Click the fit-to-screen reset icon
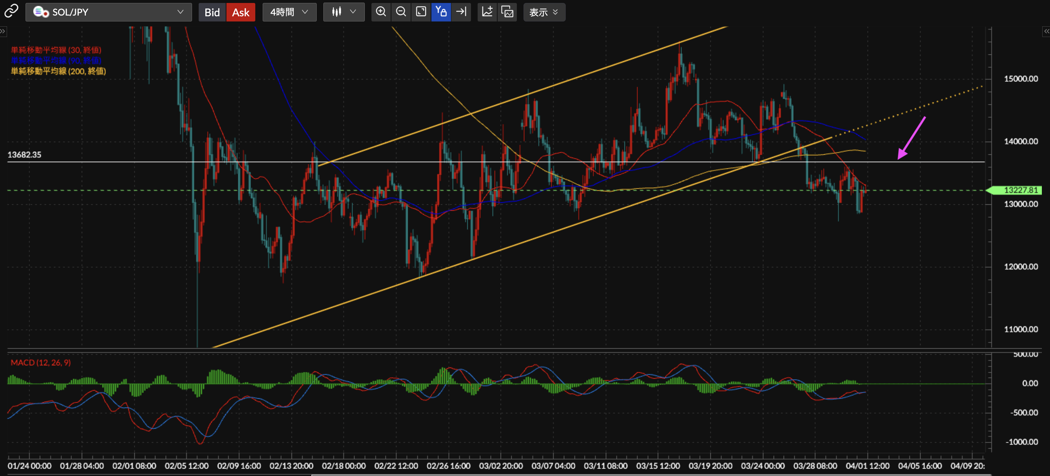 (421, 12)
